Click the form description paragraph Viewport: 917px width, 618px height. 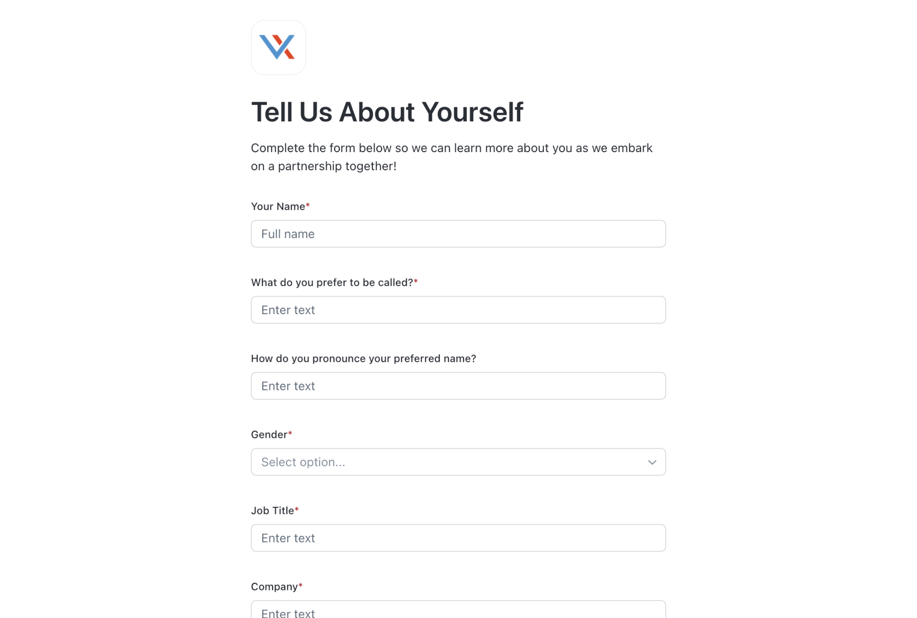451,157
